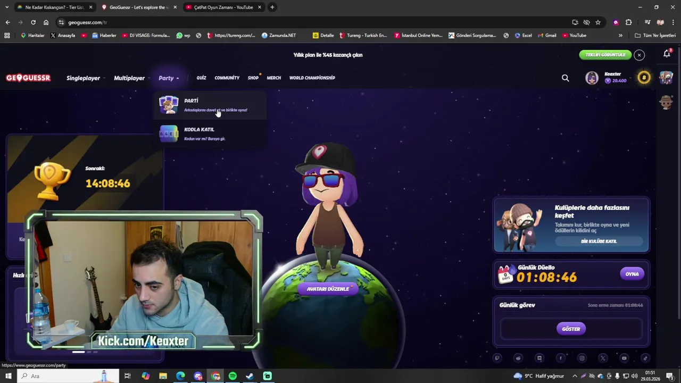Open the Tüm Yer İşaretleri folder
The image size is (681, 383).
(655, 36)
